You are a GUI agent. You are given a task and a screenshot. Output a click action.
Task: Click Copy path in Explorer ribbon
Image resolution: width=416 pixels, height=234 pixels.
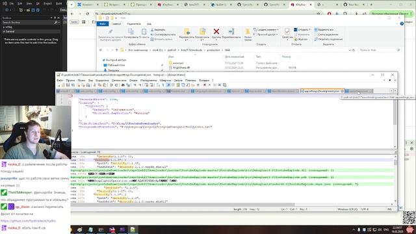163,34
